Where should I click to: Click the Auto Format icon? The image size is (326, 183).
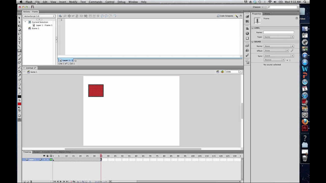click(x=77, y=16)
